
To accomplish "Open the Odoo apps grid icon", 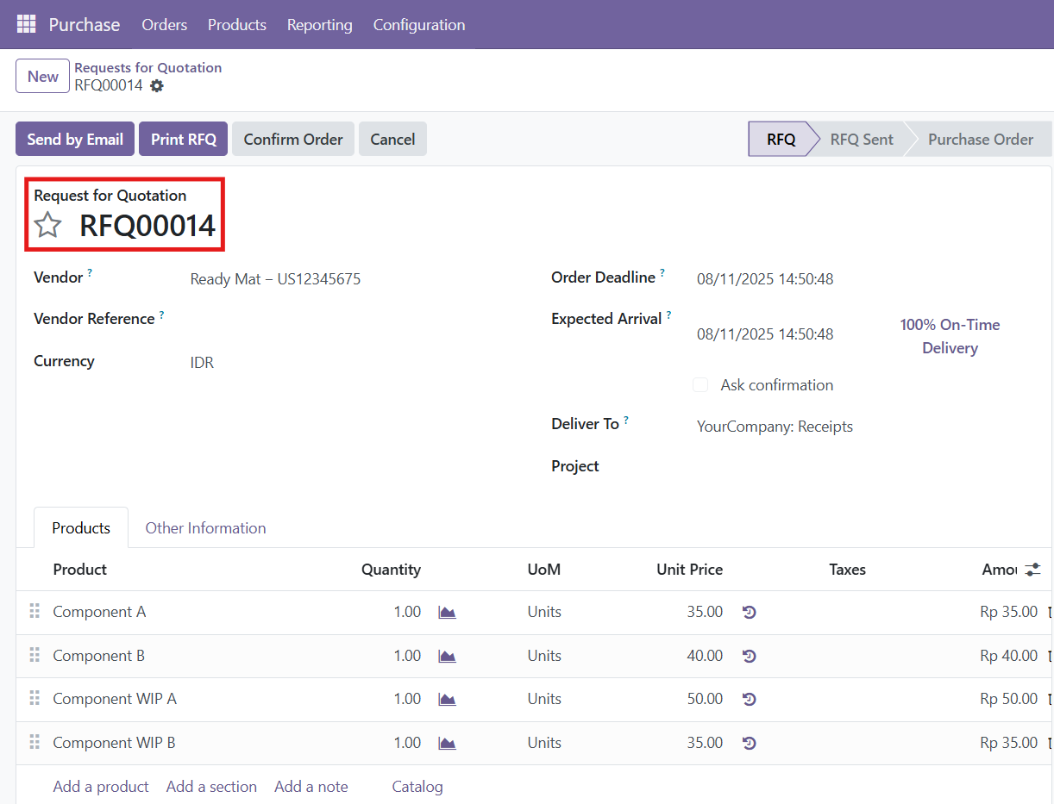I will [27, 23].
